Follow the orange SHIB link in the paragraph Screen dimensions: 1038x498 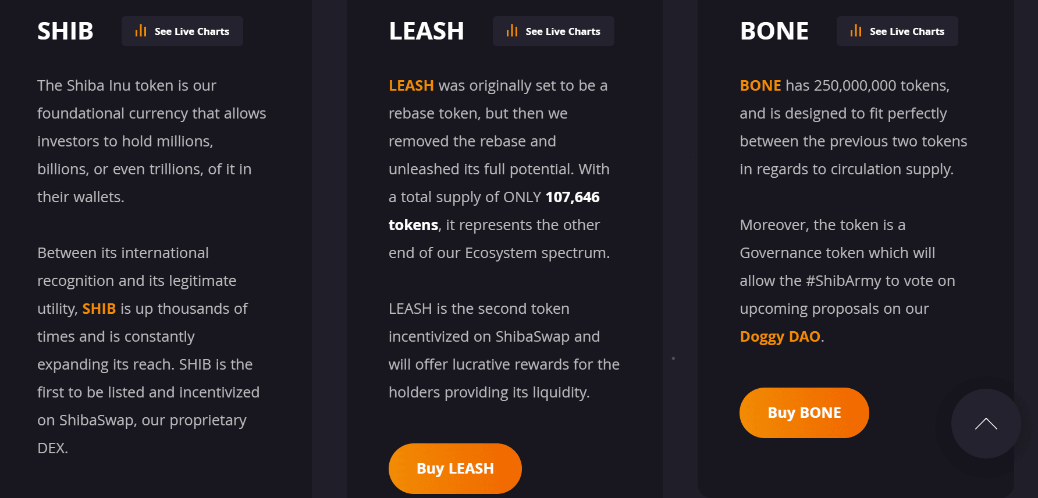pos(99,309)
